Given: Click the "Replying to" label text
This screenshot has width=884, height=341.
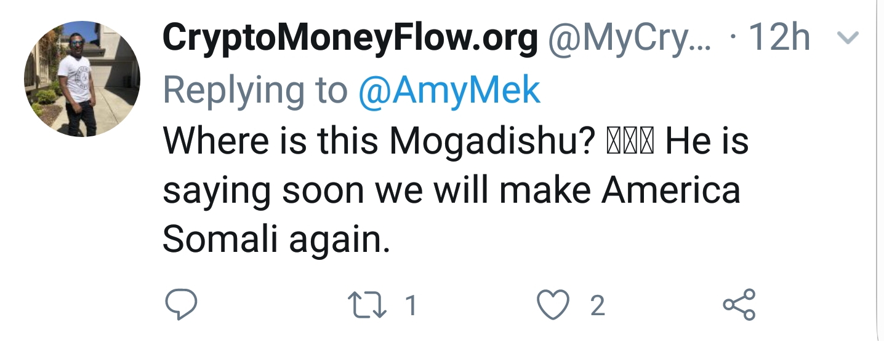Looking at the screenshot, I should (x=255, y=91).
